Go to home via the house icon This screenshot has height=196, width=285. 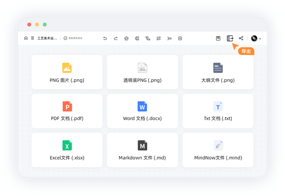(26, 38)
